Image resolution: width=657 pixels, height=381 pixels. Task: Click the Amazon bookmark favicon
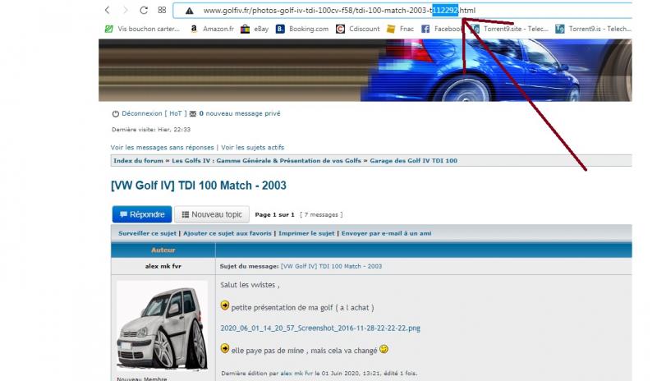coord(194,29)
